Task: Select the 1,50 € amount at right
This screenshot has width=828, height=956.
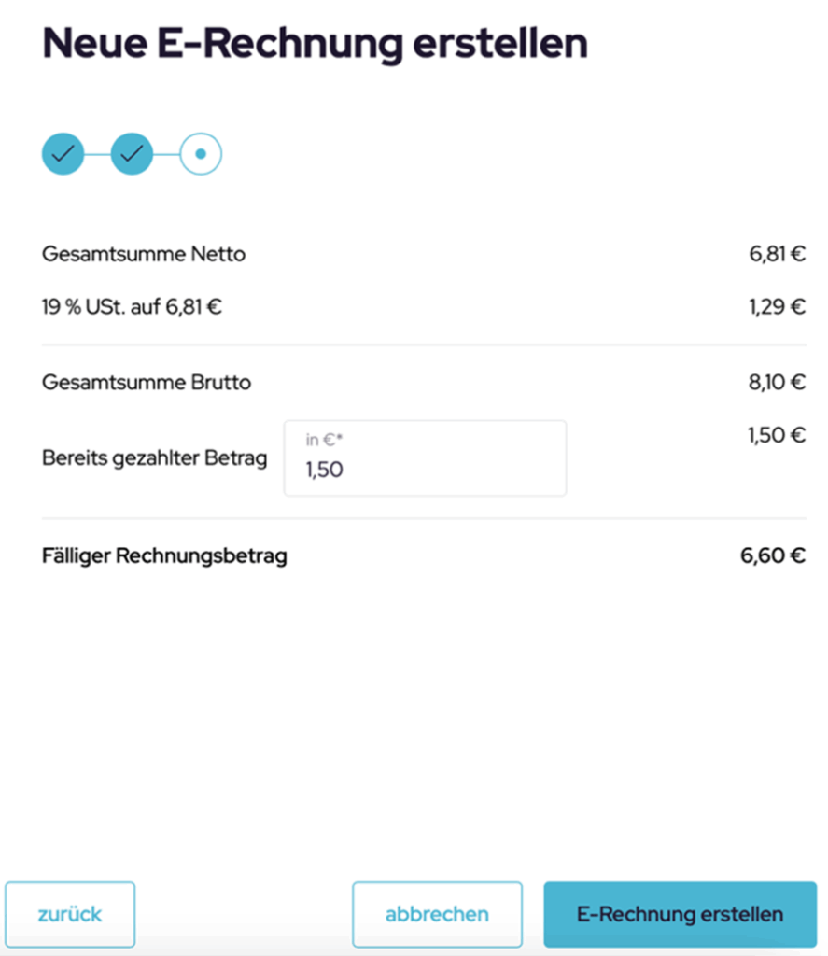Action: [x=777, y=435]
